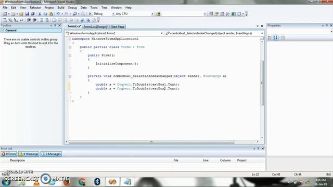Switch to the Form2.cs [Design] tab
This screenshot has width=333, height=187.
point(96,26)
